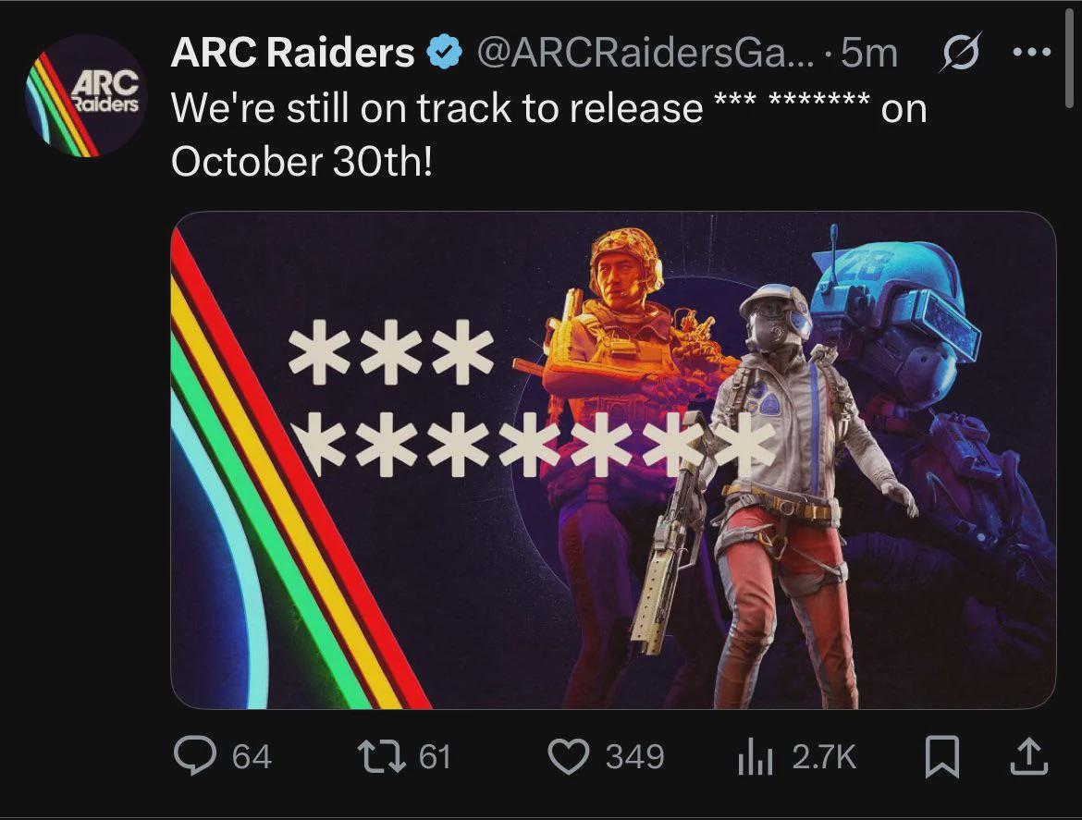Click the 61 reposts count
The width and height of the screenshot is (1082, 820).
435,756
